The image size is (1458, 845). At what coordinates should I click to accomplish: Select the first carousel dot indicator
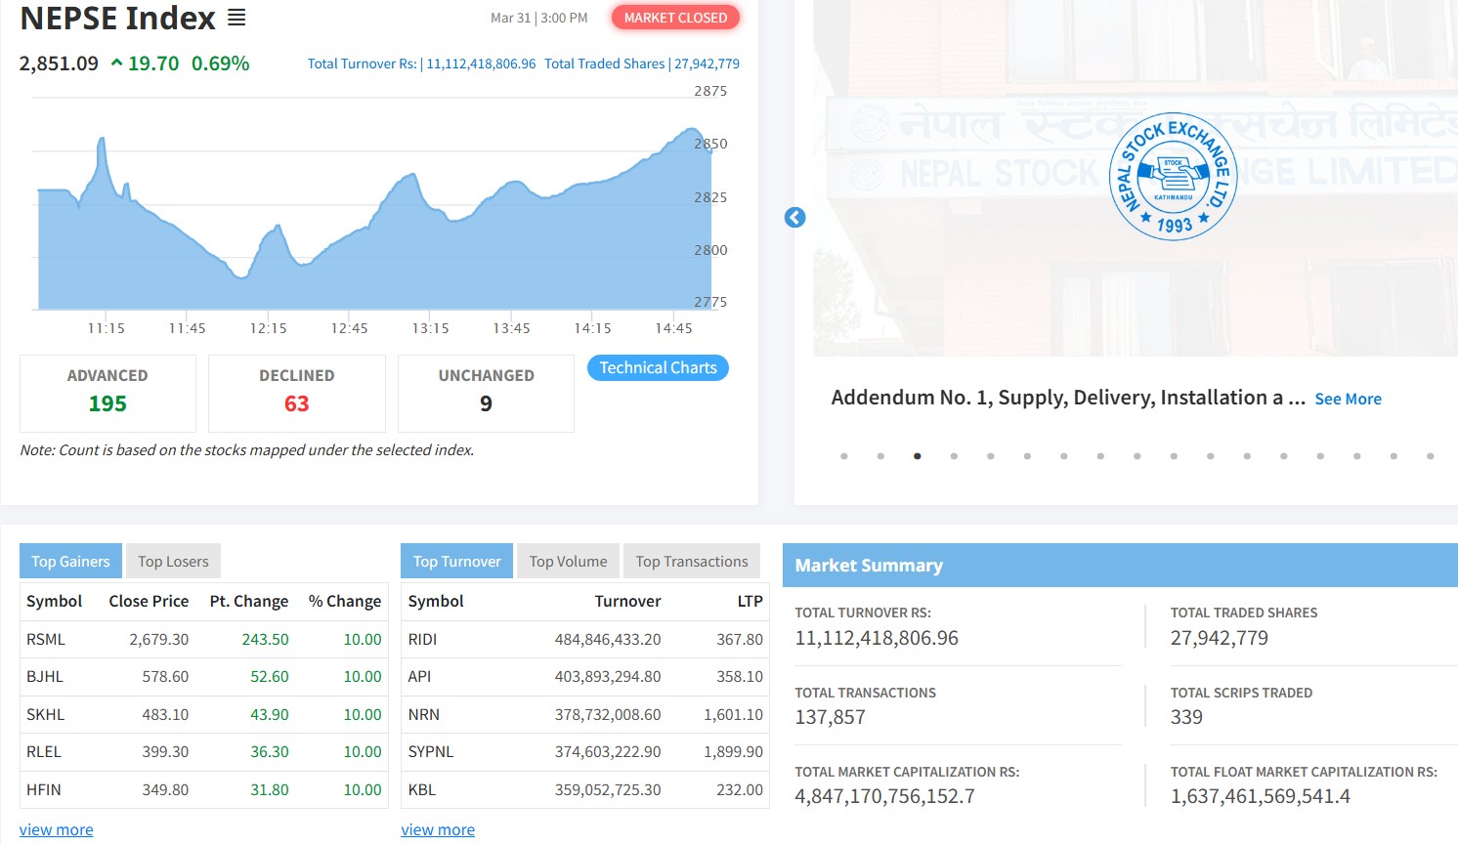coord(844,456)
